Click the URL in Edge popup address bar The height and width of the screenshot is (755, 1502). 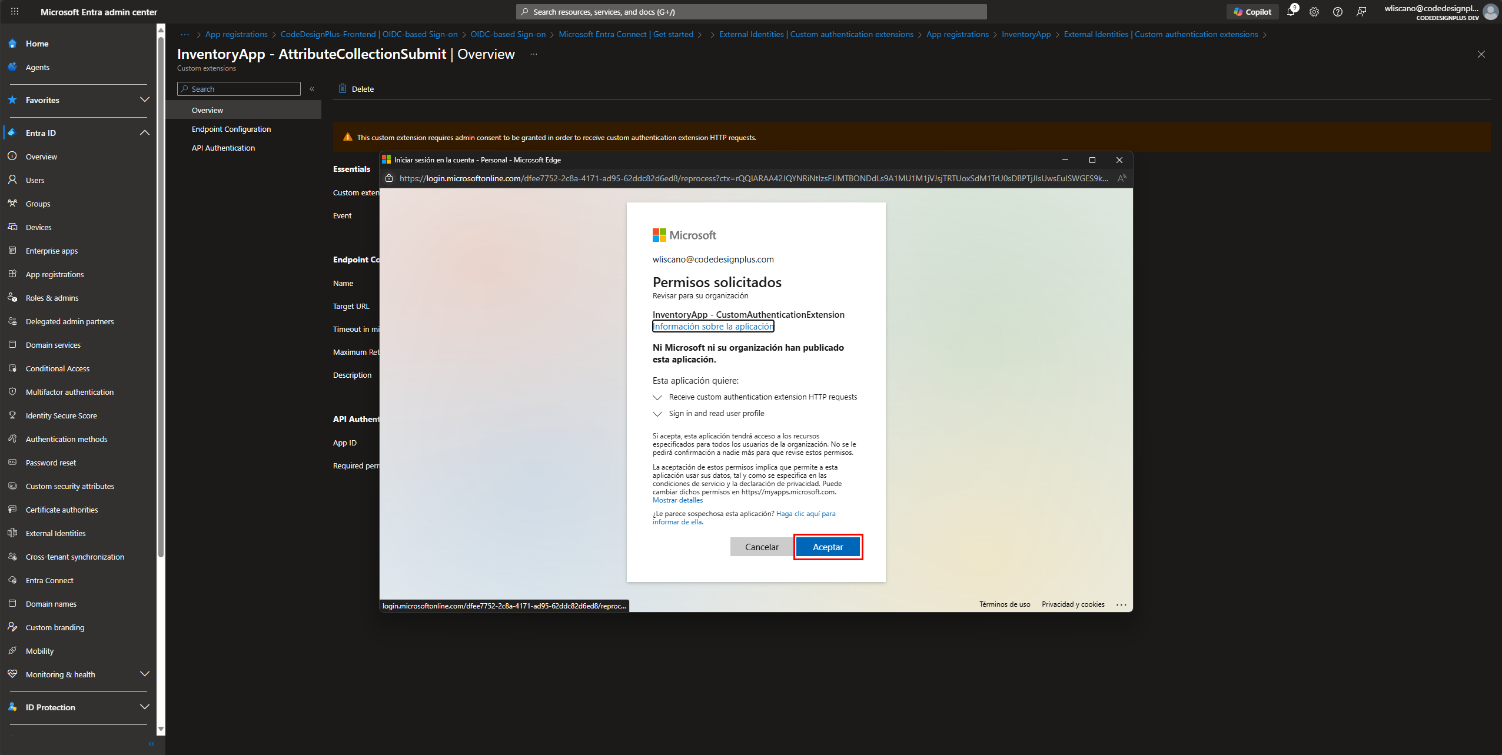pos(753,178)
